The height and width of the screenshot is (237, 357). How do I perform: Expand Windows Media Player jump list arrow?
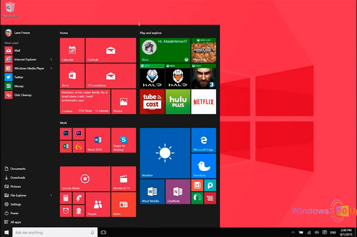click(x=51, y=68)
